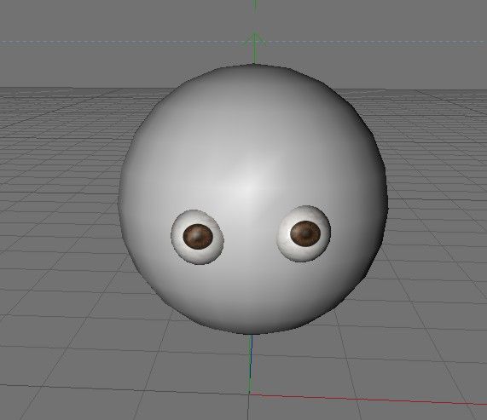The image size is (487, 420).
Task: Click the dark pupil of left eye
Action: (x=199, y=236)
